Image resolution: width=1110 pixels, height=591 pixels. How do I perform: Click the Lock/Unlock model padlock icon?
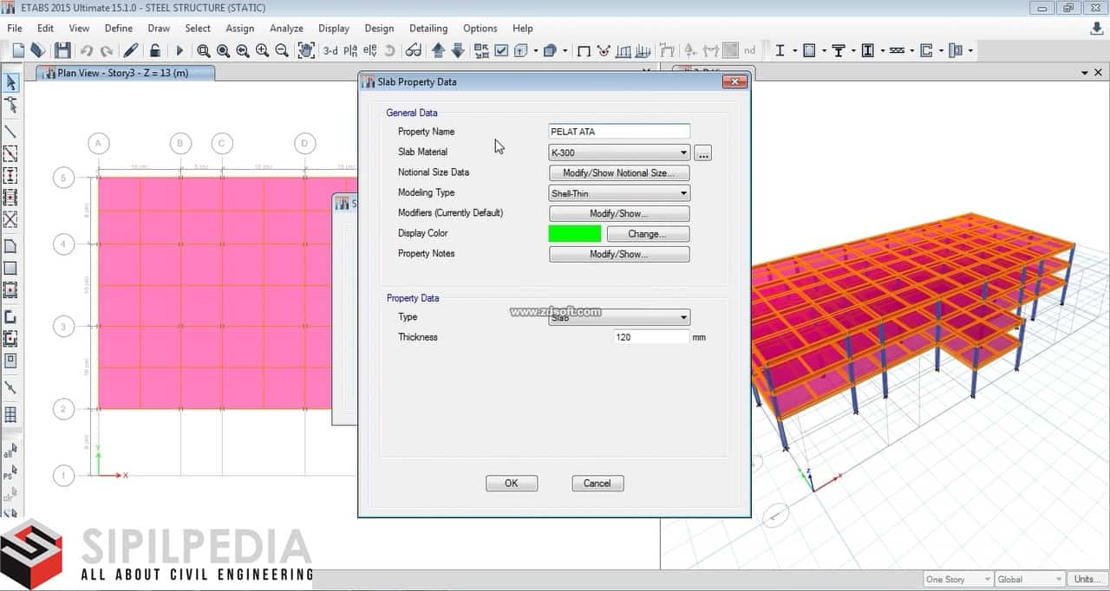click(x=154, y=51)
